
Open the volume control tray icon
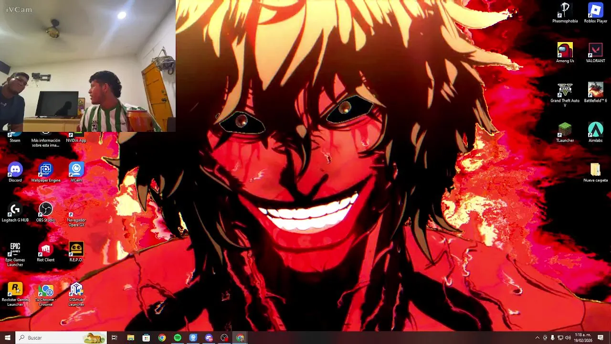(x=568, y=338)
